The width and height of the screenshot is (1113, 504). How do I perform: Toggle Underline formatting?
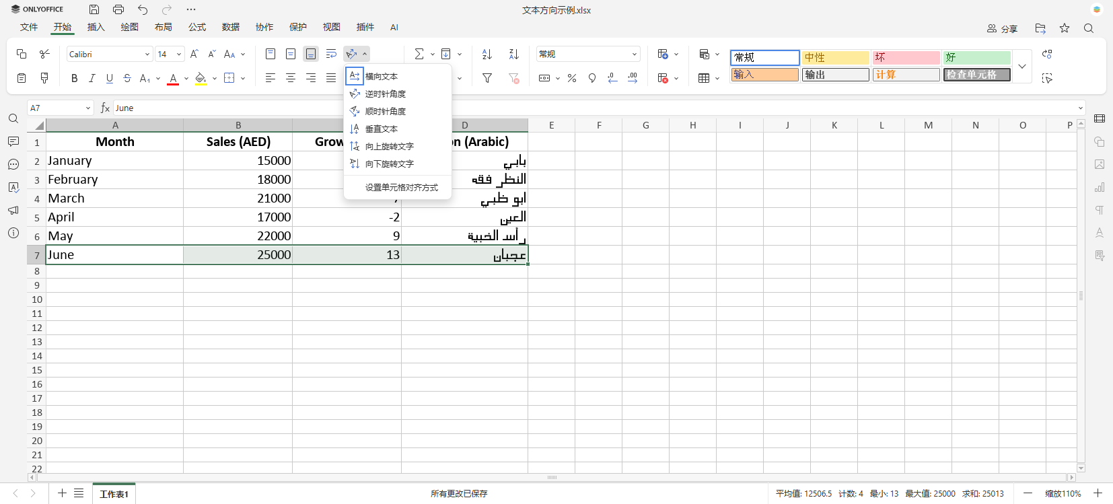click(x=110, y=78)
